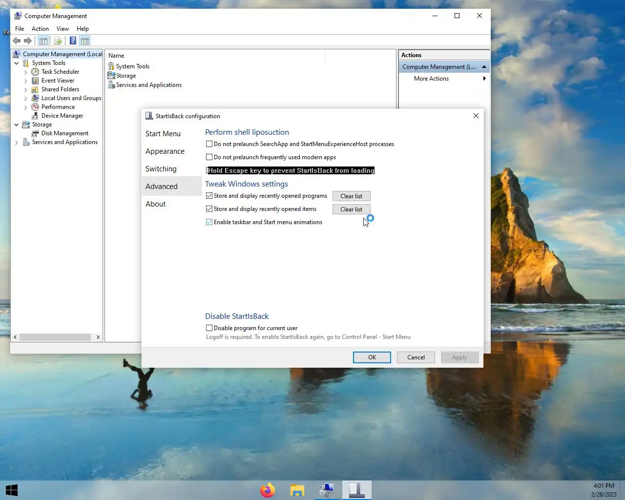The image size is (625, 500).
Task: Click Disk Management icon in tree
Action: click(35, 133)
